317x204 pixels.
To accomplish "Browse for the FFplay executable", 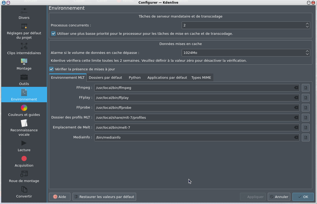I will click(306, 98).
